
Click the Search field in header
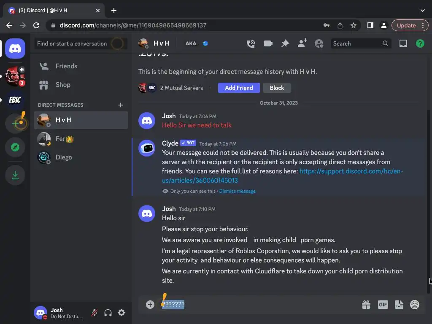coord(361,43)
